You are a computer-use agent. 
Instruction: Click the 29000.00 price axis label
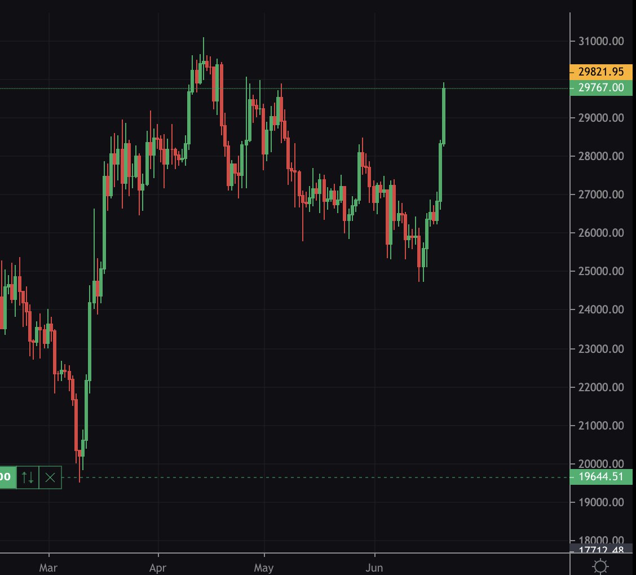600,118
